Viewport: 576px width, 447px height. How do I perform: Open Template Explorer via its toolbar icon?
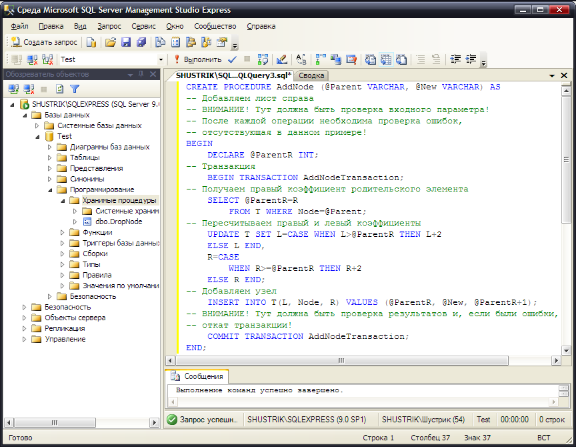pyautogui.click(x=207, y=42)
